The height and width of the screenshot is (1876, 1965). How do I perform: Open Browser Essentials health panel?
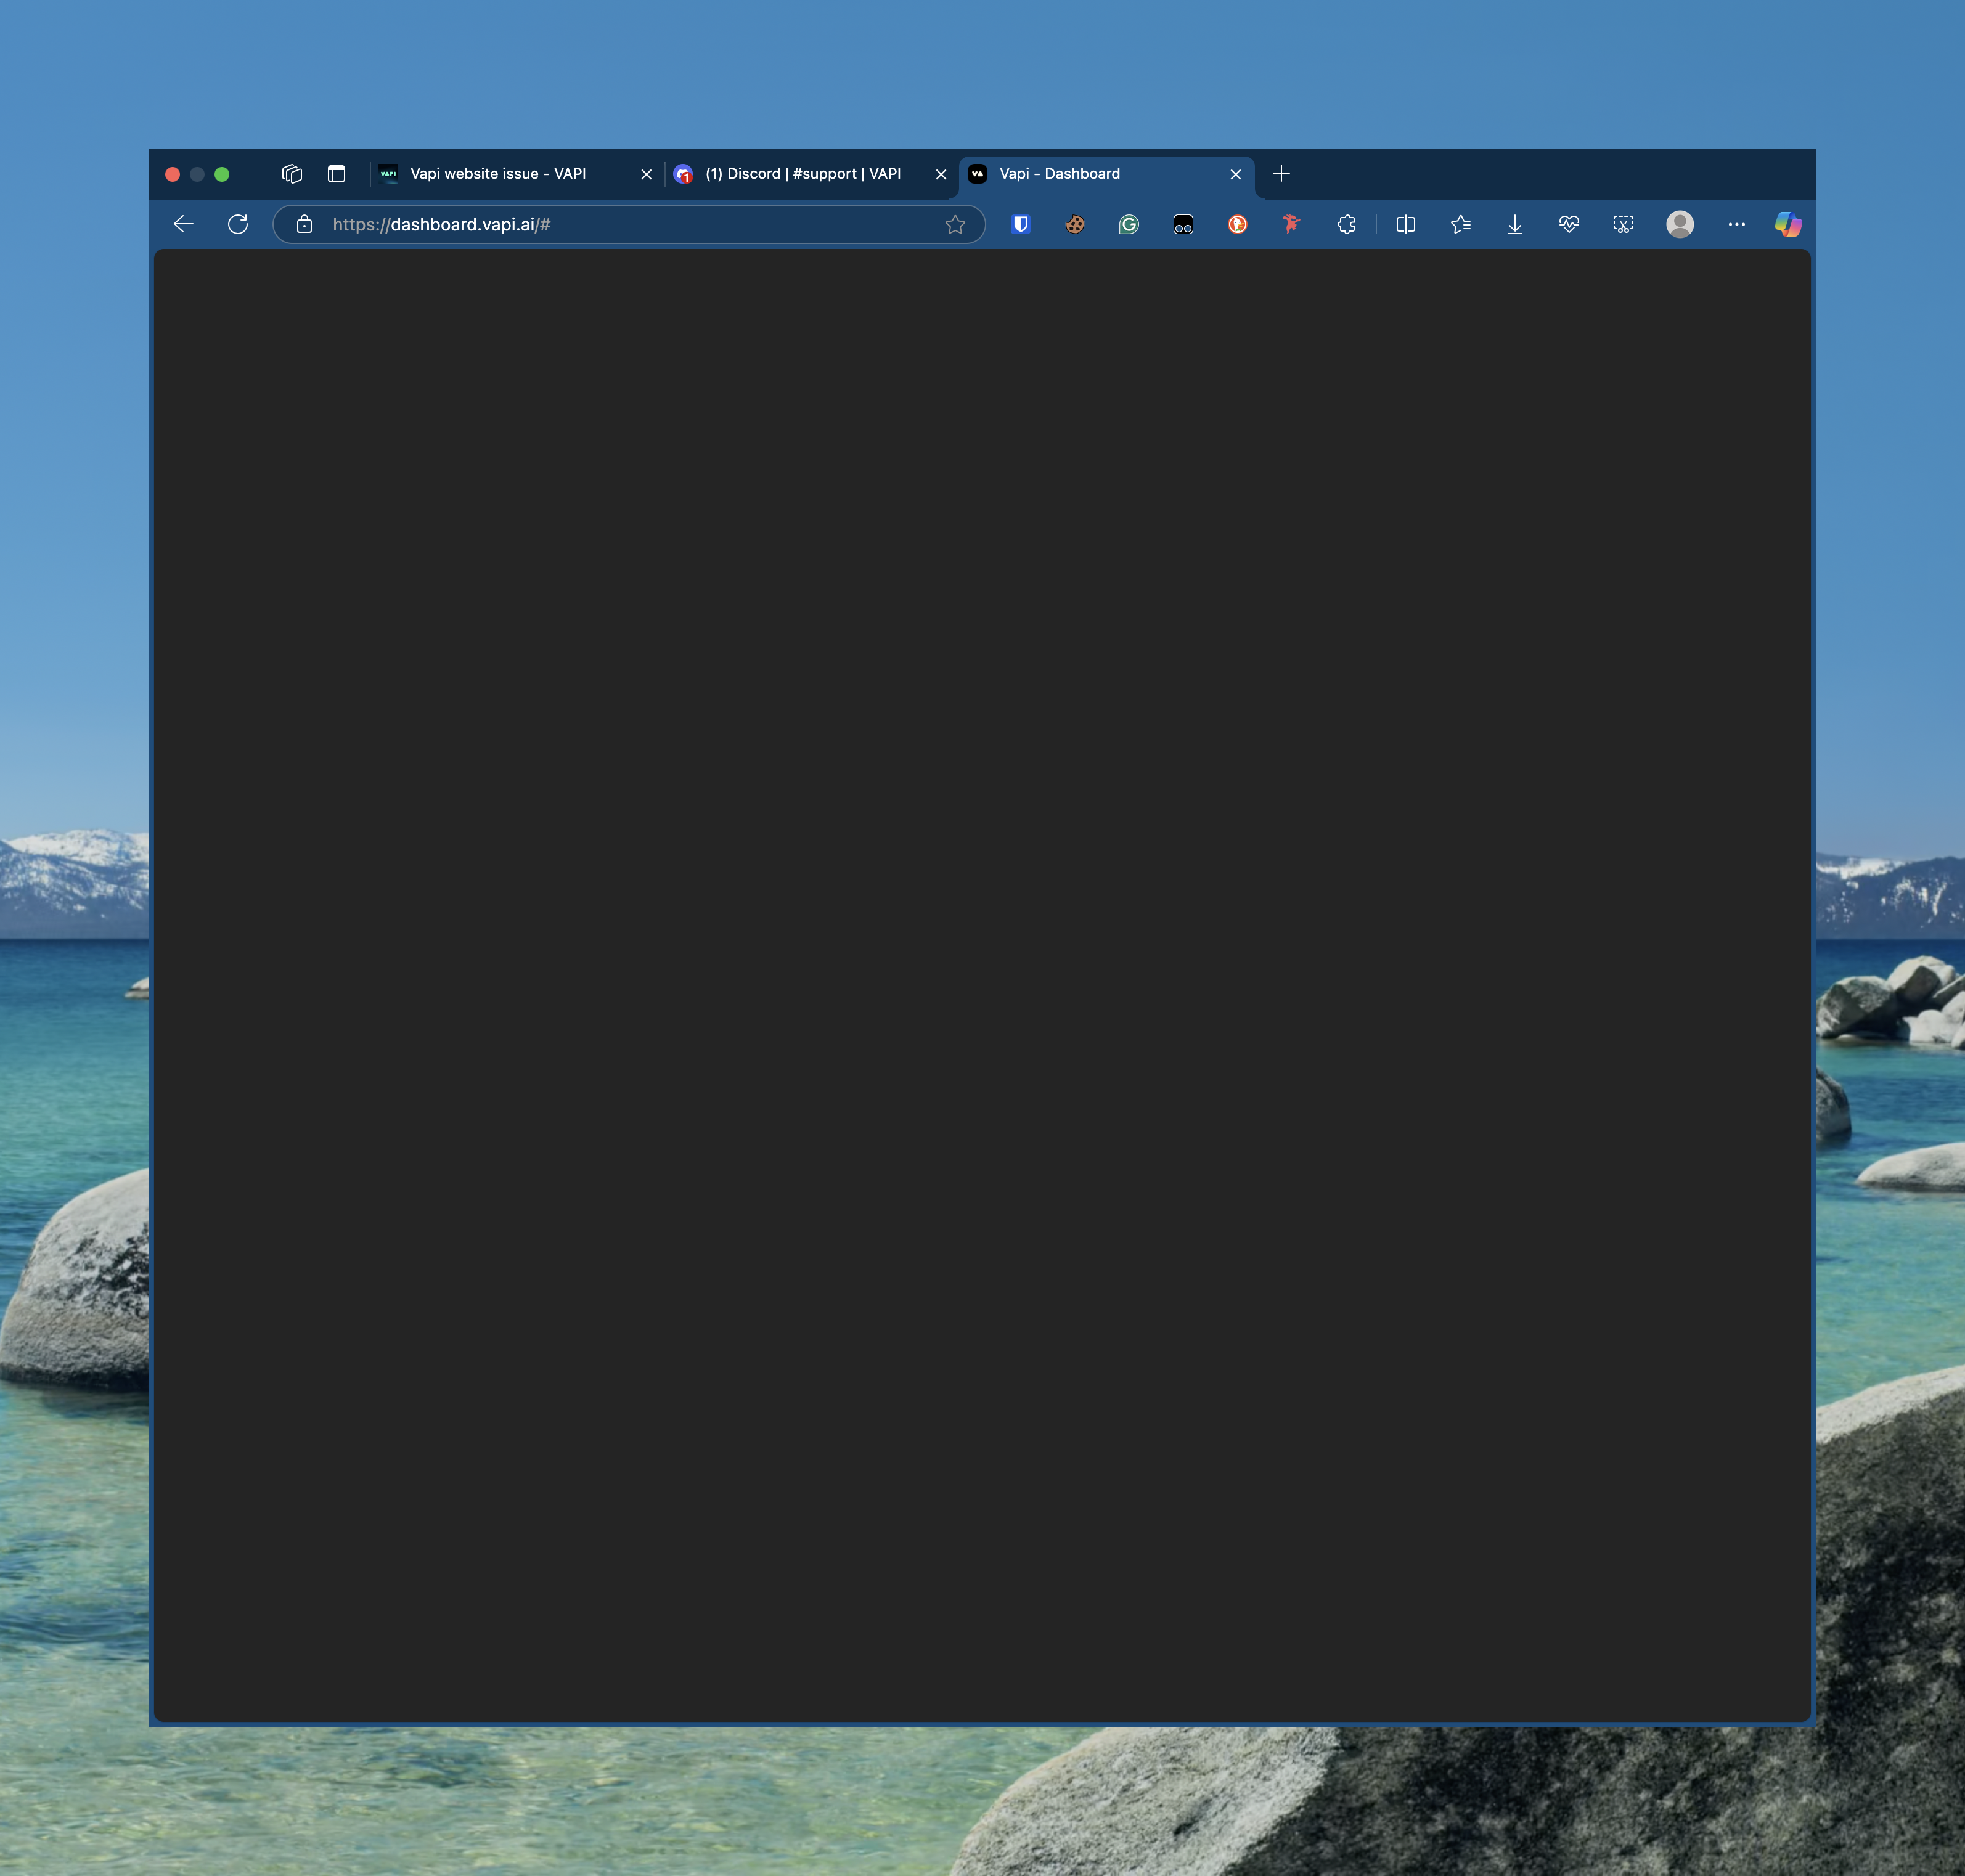(x=1568, y=224)
